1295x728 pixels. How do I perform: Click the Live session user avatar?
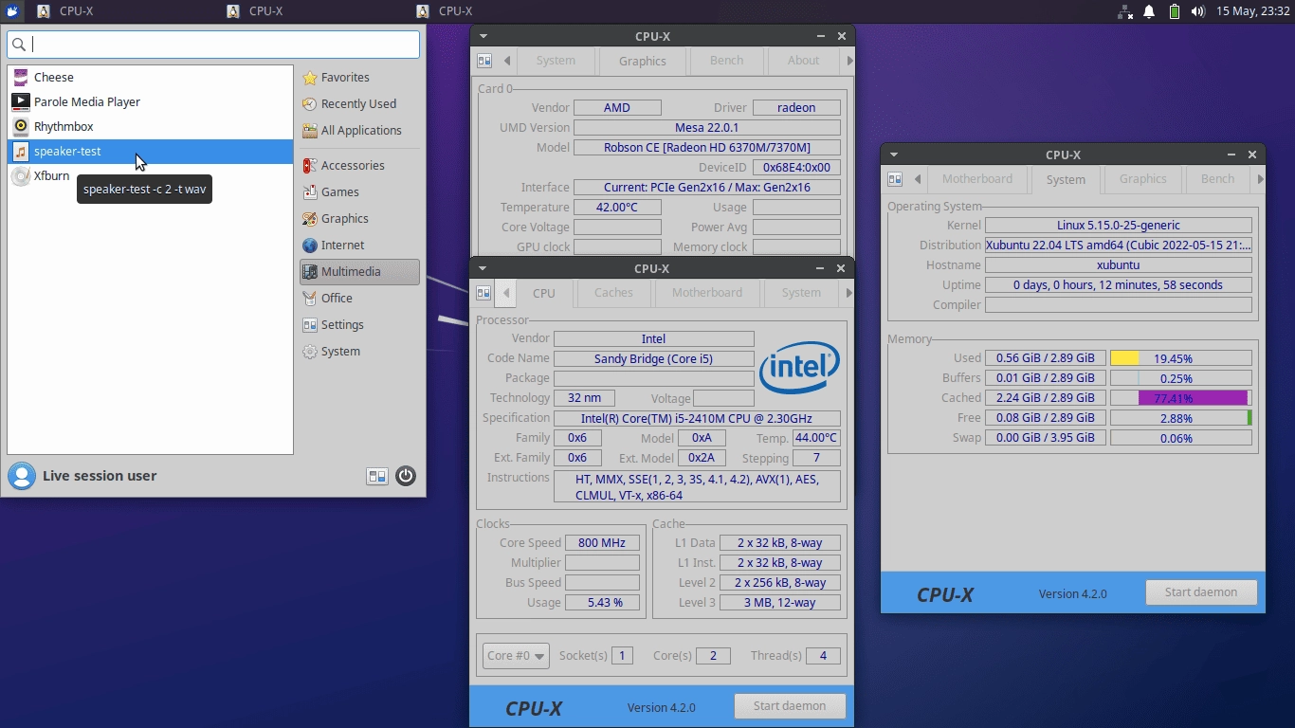(x=22, y=476)
